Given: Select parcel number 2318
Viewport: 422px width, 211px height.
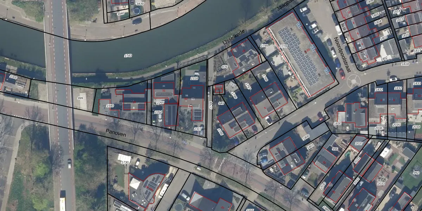Looking at the screenshot, I should pyautogui.click(x=194, y=78).
